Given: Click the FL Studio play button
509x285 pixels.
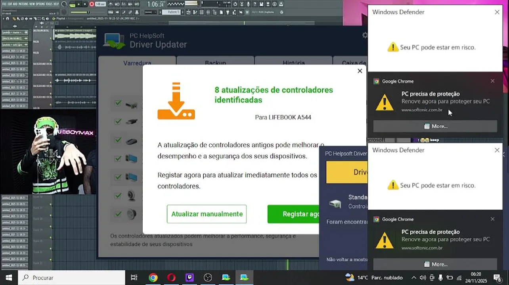Looking at the screenshot, I should tap(78, 4).
